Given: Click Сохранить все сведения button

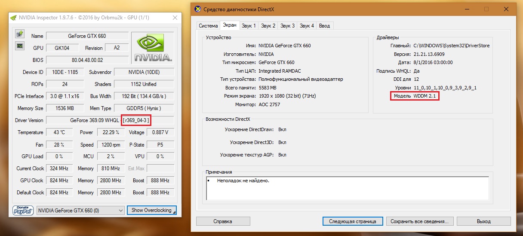Looking at the screenshot, I should click(x=419, y=221).
